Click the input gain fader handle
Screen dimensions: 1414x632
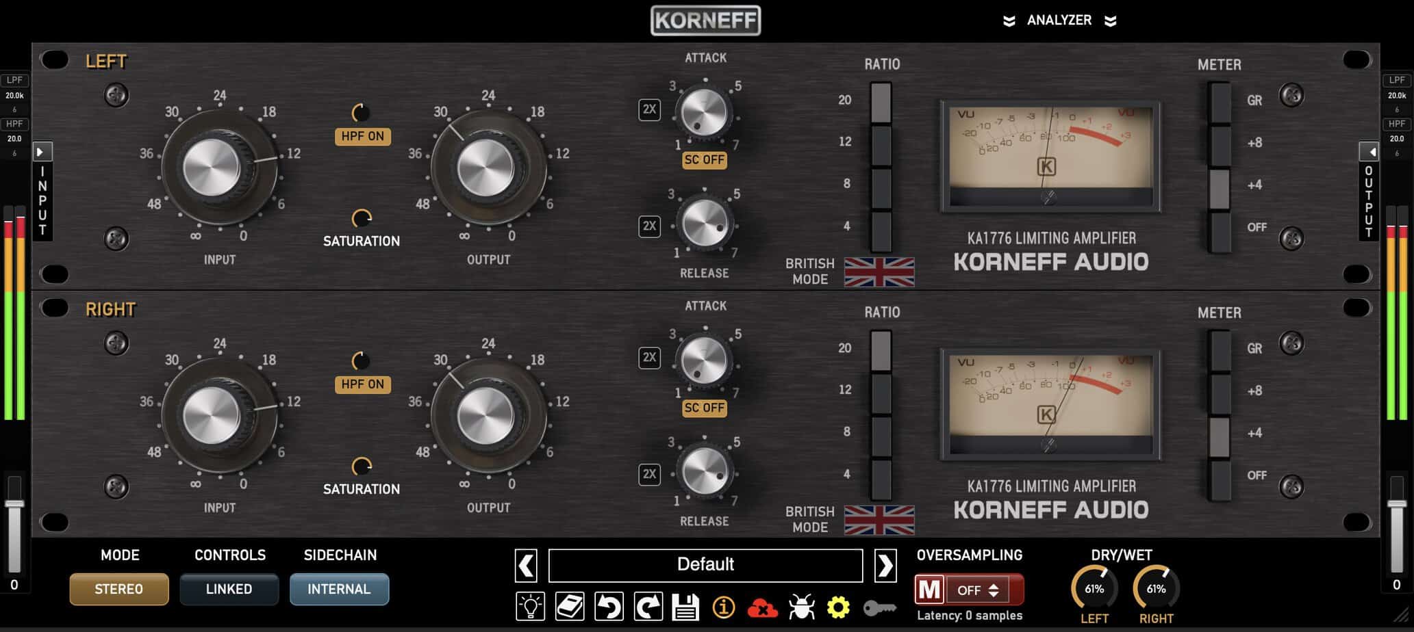pos(14,504)
